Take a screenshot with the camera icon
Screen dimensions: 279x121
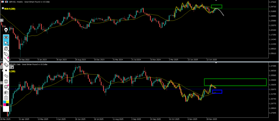(6, 92)
